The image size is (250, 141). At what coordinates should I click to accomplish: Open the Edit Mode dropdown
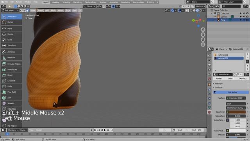click(10, 11)
